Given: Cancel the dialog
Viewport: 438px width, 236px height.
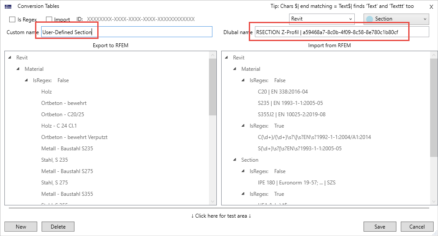Looking at the screenshot, I should pyautogui.click(x=417, y=226).
